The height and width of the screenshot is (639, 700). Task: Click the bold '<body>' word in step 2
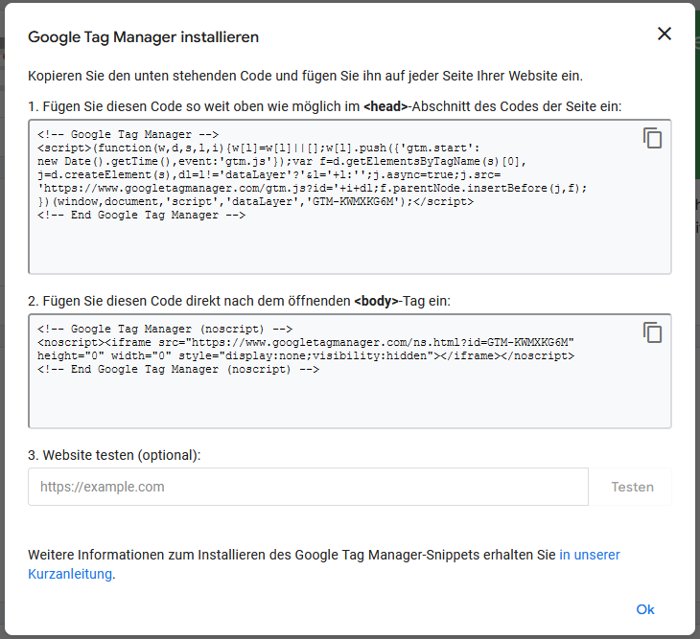pos(376,301)
